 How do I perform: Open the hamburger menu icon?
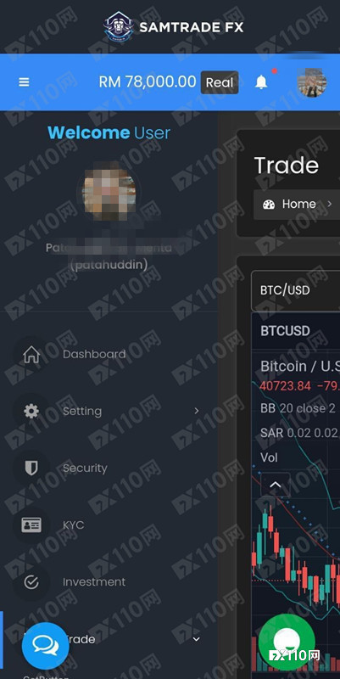(x=25, y=82)
